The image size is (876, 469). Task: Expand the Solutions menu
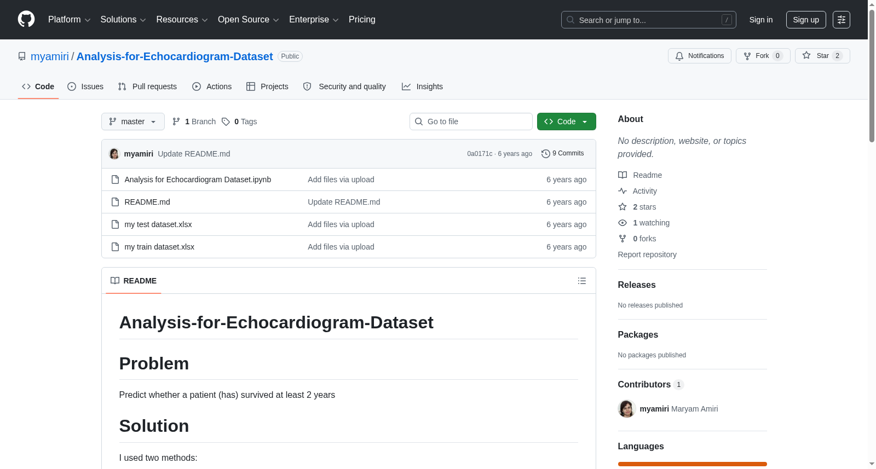coord(123,20)
